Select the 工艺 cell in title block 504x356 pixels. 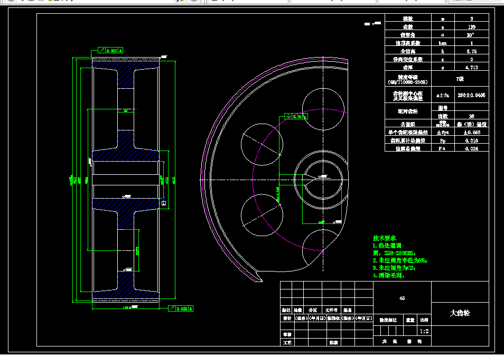(287, 342)
